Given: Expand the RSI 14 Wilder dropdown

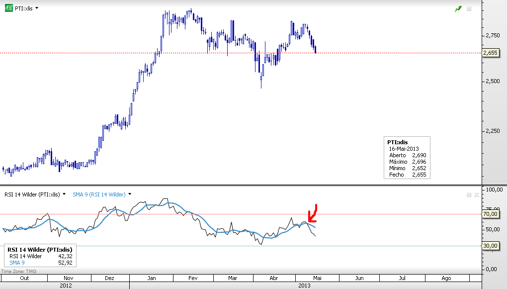Looking at the screenshot, I should pos(64,194).
